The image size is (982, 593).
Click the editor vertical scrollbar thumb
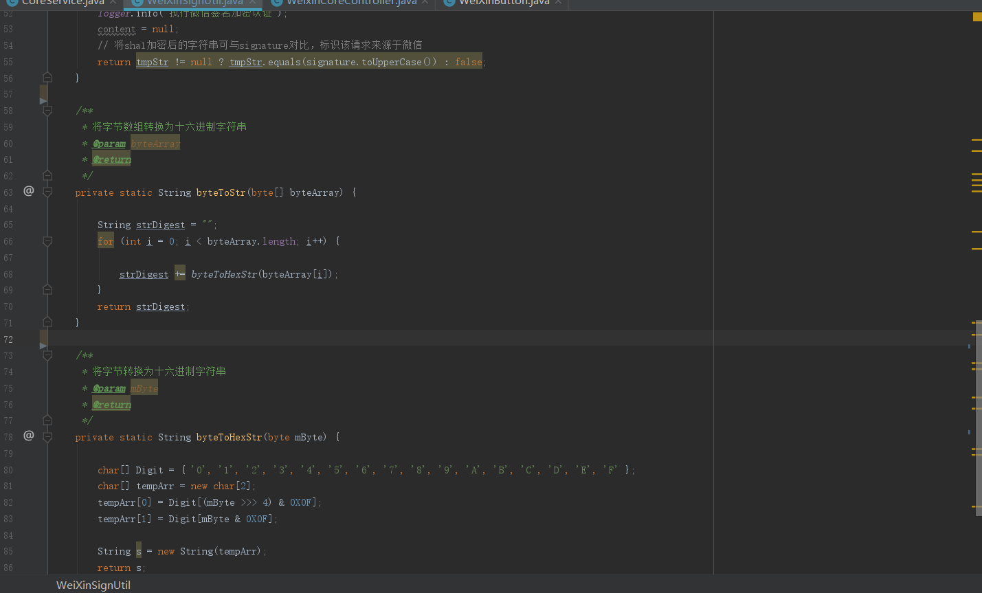pos(979,417)
